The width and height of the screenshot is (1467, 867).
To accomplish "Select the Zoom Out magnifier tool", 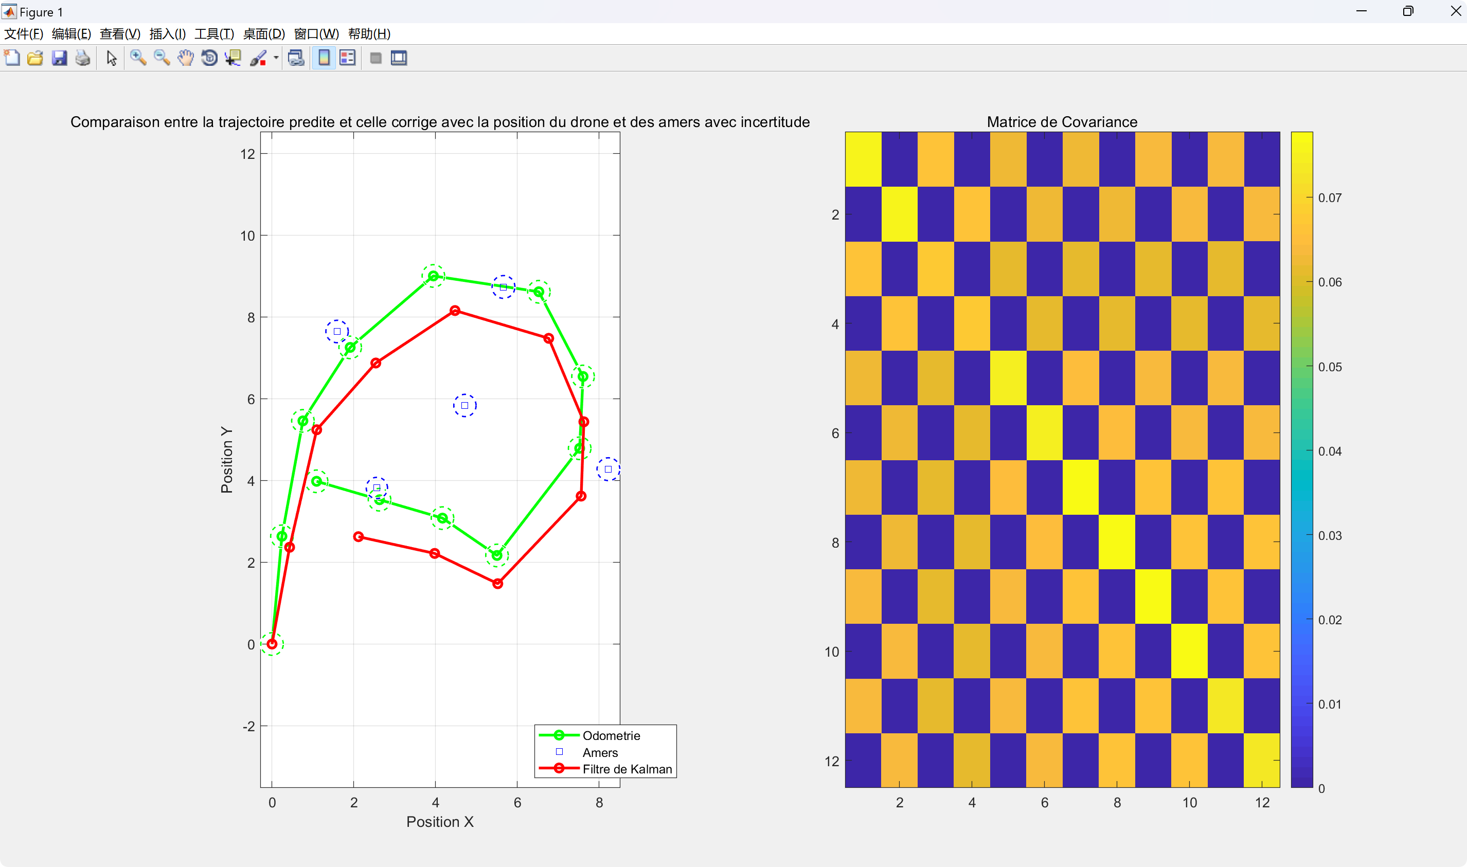I will coord(162,58).
